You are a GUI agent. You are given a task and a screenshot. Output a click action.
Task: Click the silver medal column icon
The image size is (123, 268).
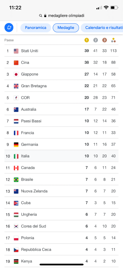[x=95, y=40]
